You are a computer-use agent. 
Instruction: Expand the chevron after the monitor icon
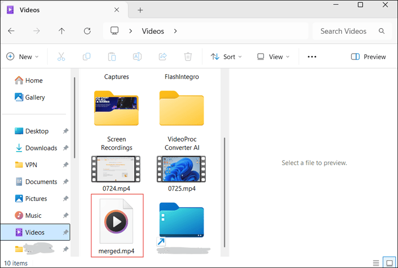[131, 31]
